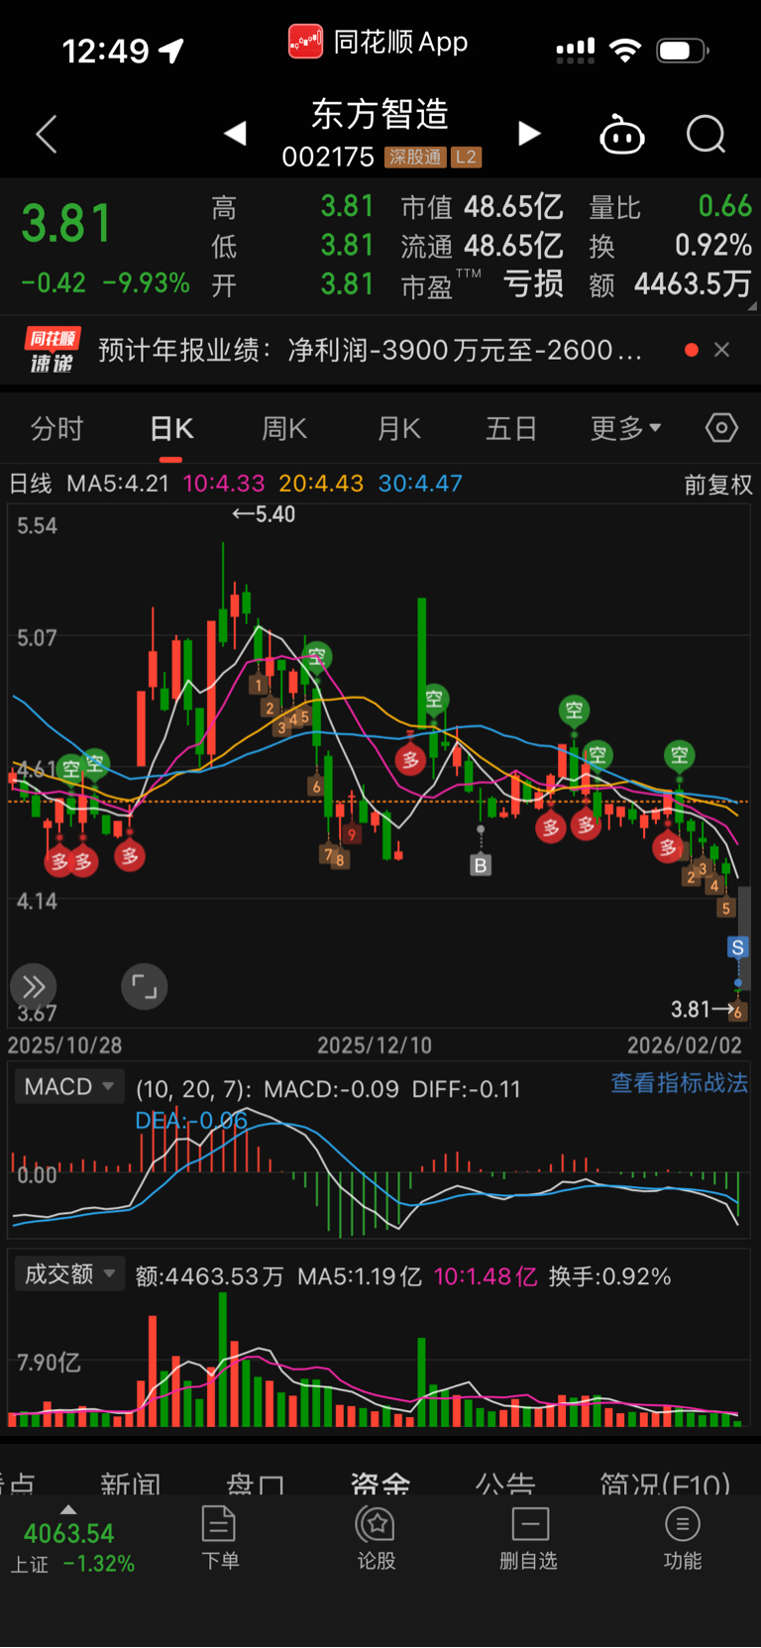Select the 五日 tab
The image size is (761, 1648).
click(x=511, y=428)
